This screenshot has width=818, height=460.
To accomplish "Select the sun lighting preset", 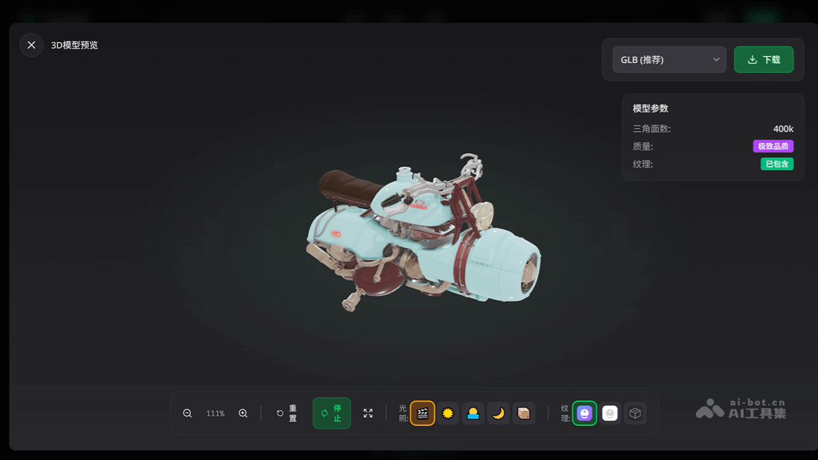I will click(448, 414).
